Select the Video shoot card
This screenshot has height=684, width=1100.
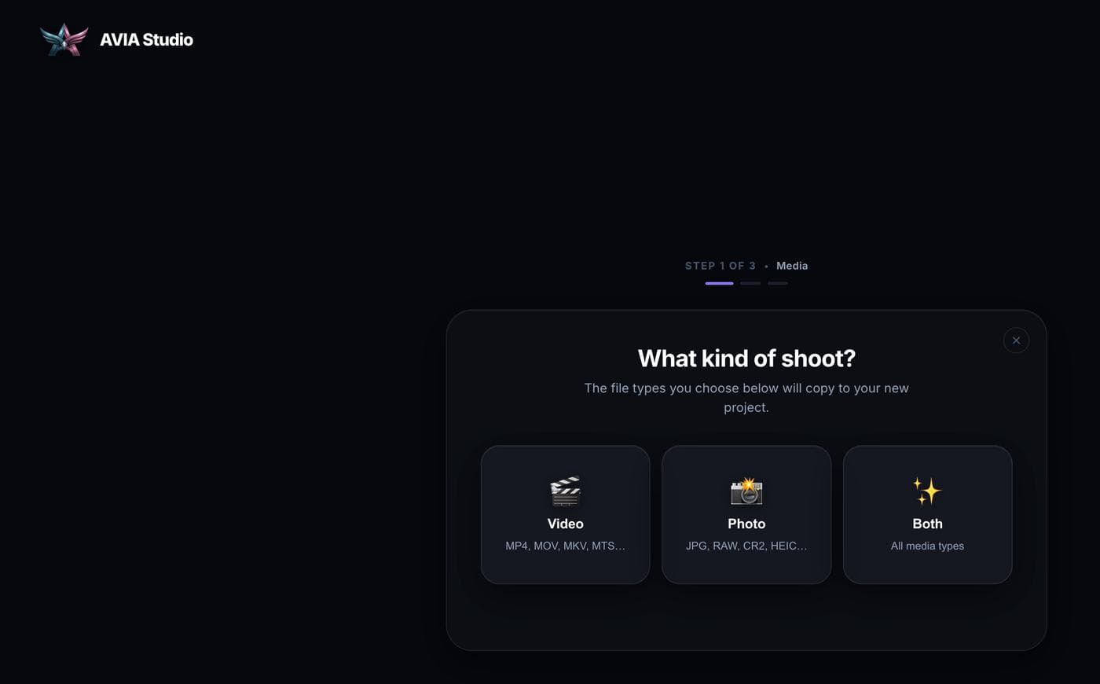565,514
